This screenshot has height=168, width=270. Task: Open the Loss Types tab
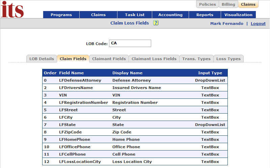pos(228,58)
